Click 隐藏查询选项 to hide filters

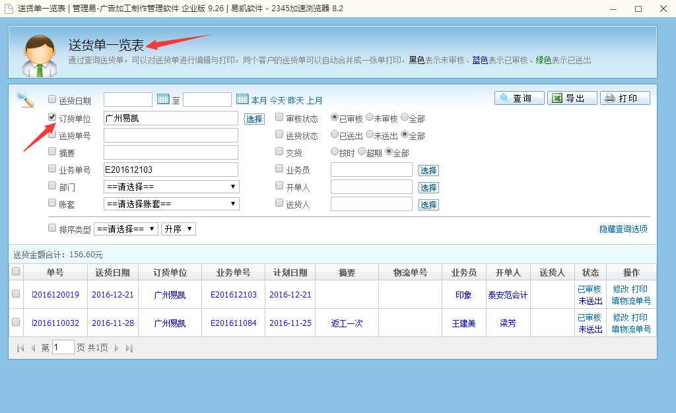click(x=623, y=229)
